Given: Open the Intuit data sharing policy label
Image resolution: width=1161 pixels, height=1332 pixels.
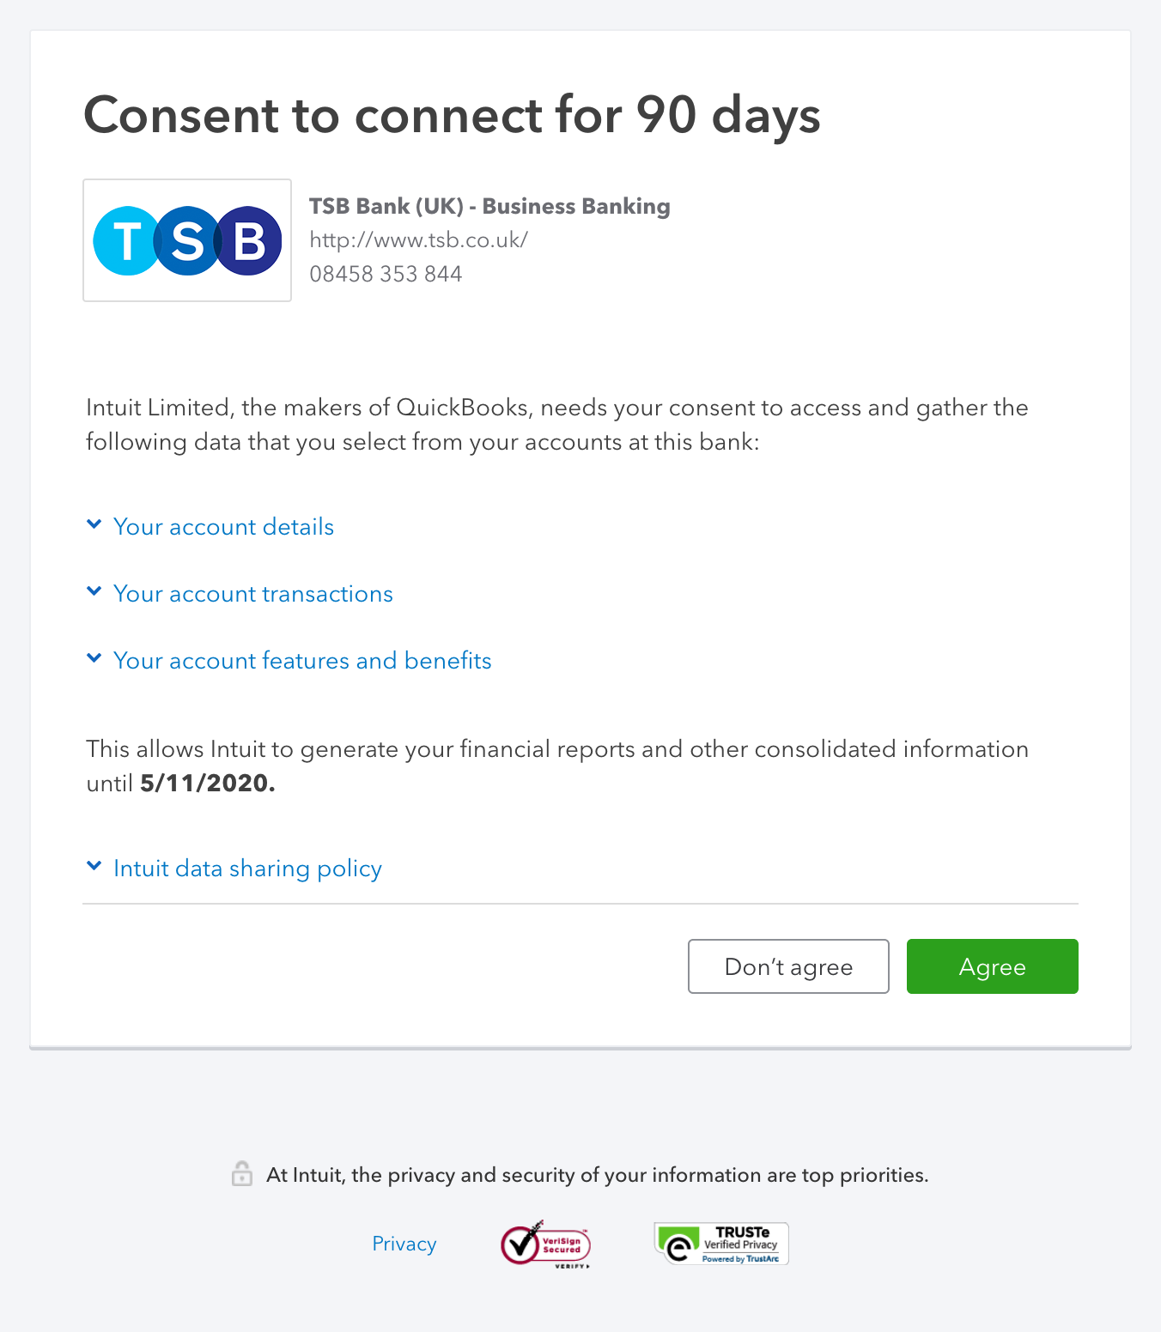Looking at the screenshot, I should coord(247,869).
